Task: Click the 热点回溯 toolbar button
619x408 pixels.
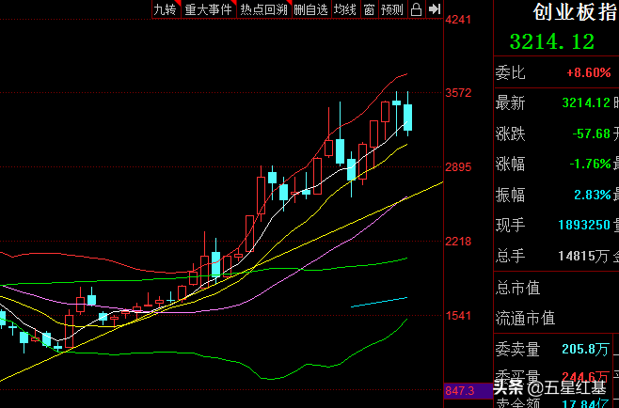Action: click(264, 9)
